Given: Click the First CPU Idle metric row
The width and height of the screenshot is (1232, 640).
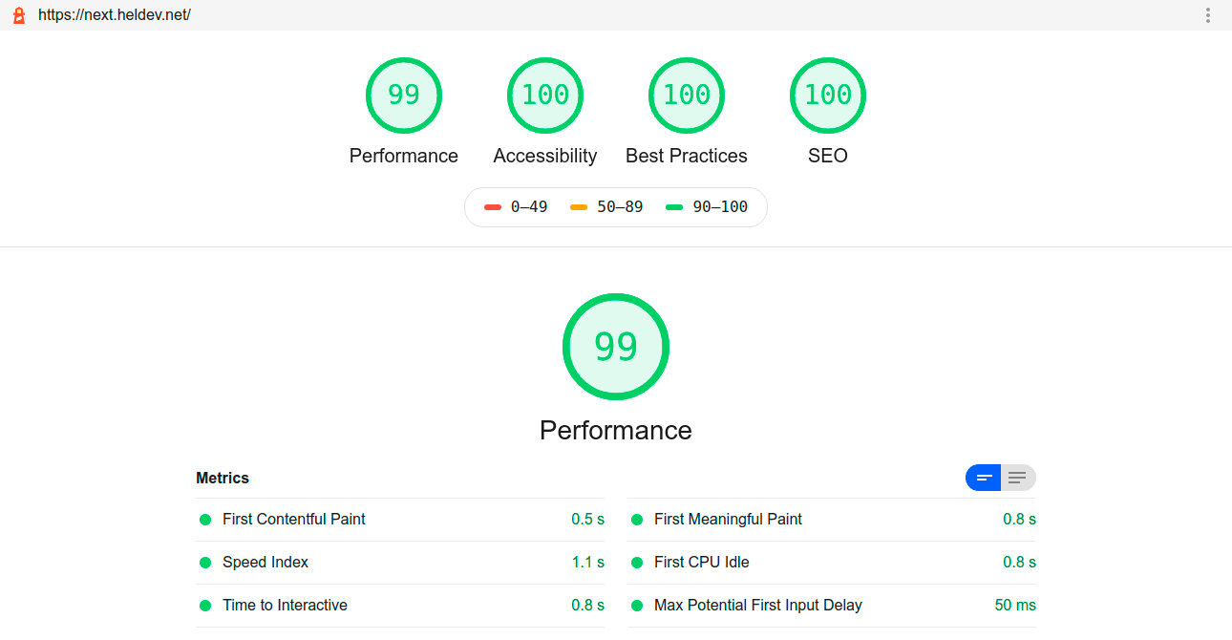Looking at the screenshot, I should click(701, 563).
